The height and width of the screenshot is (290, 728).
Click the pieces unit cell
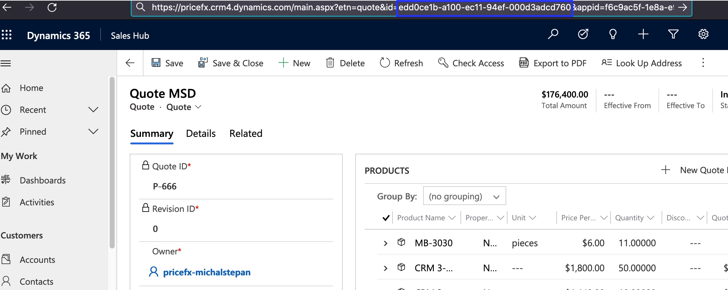point(525,243)
